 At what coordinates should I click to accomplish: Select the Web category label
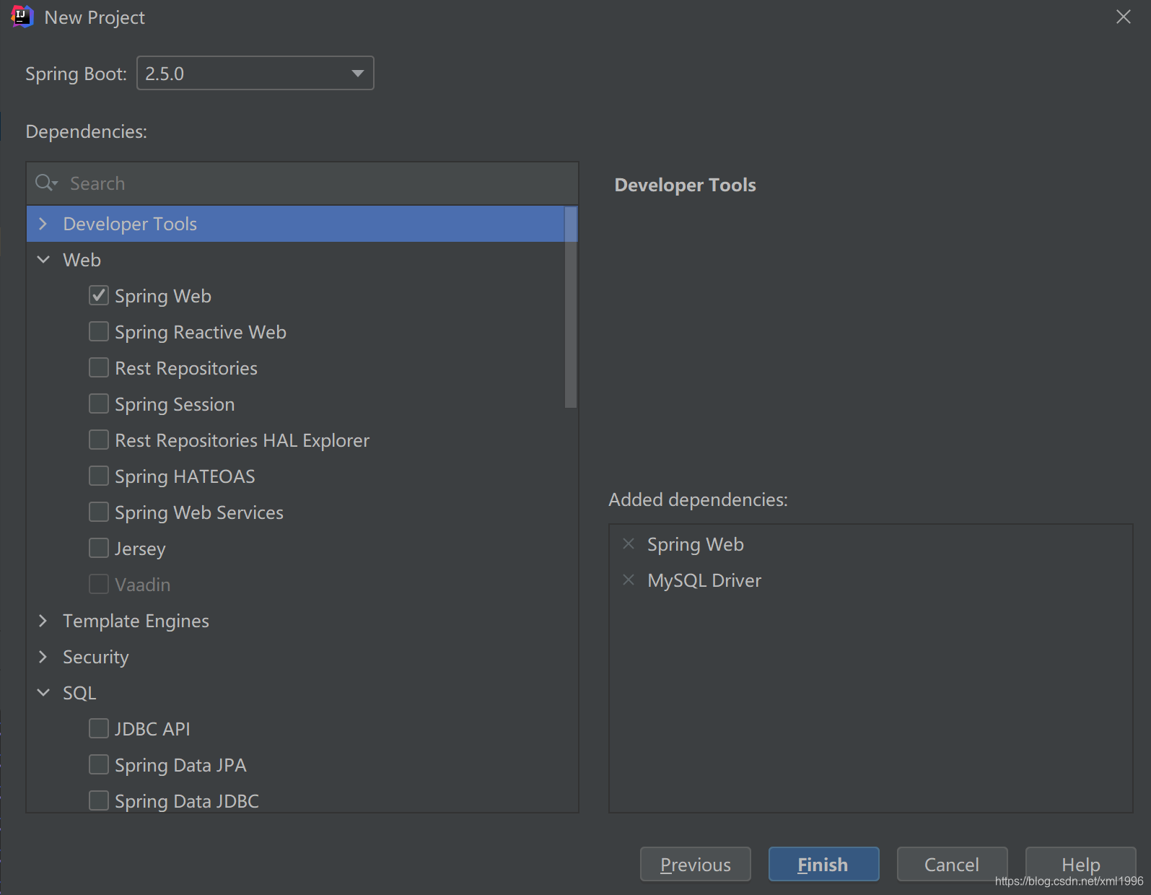[x=82, y=260]
